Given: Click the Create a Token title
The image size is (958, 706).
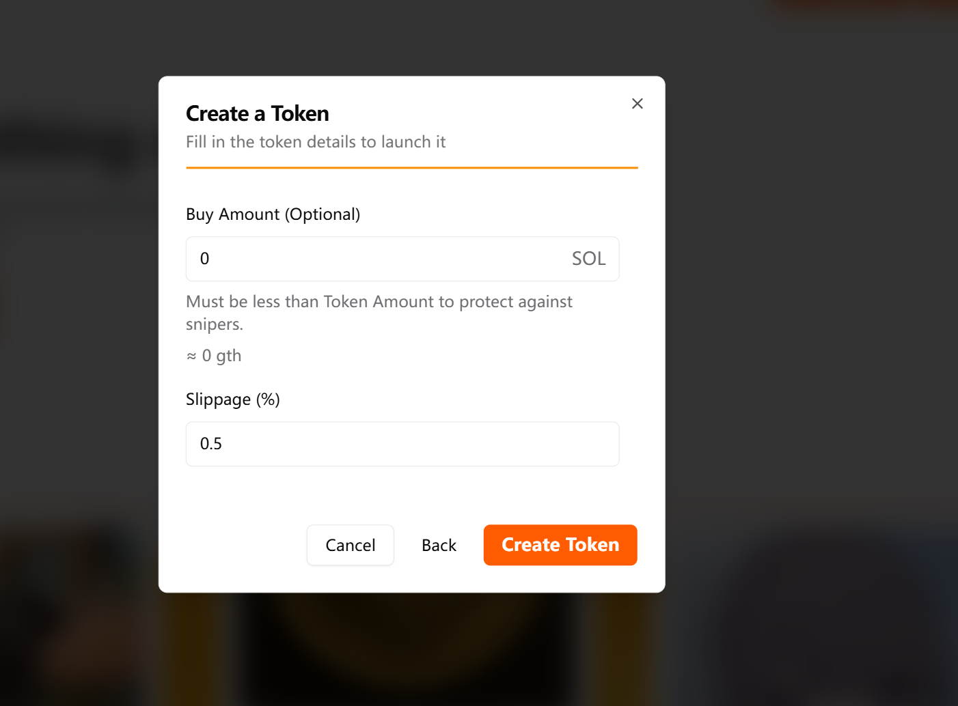Looking at the screenshot, I should pyautogui.click(x=257, y=113).
